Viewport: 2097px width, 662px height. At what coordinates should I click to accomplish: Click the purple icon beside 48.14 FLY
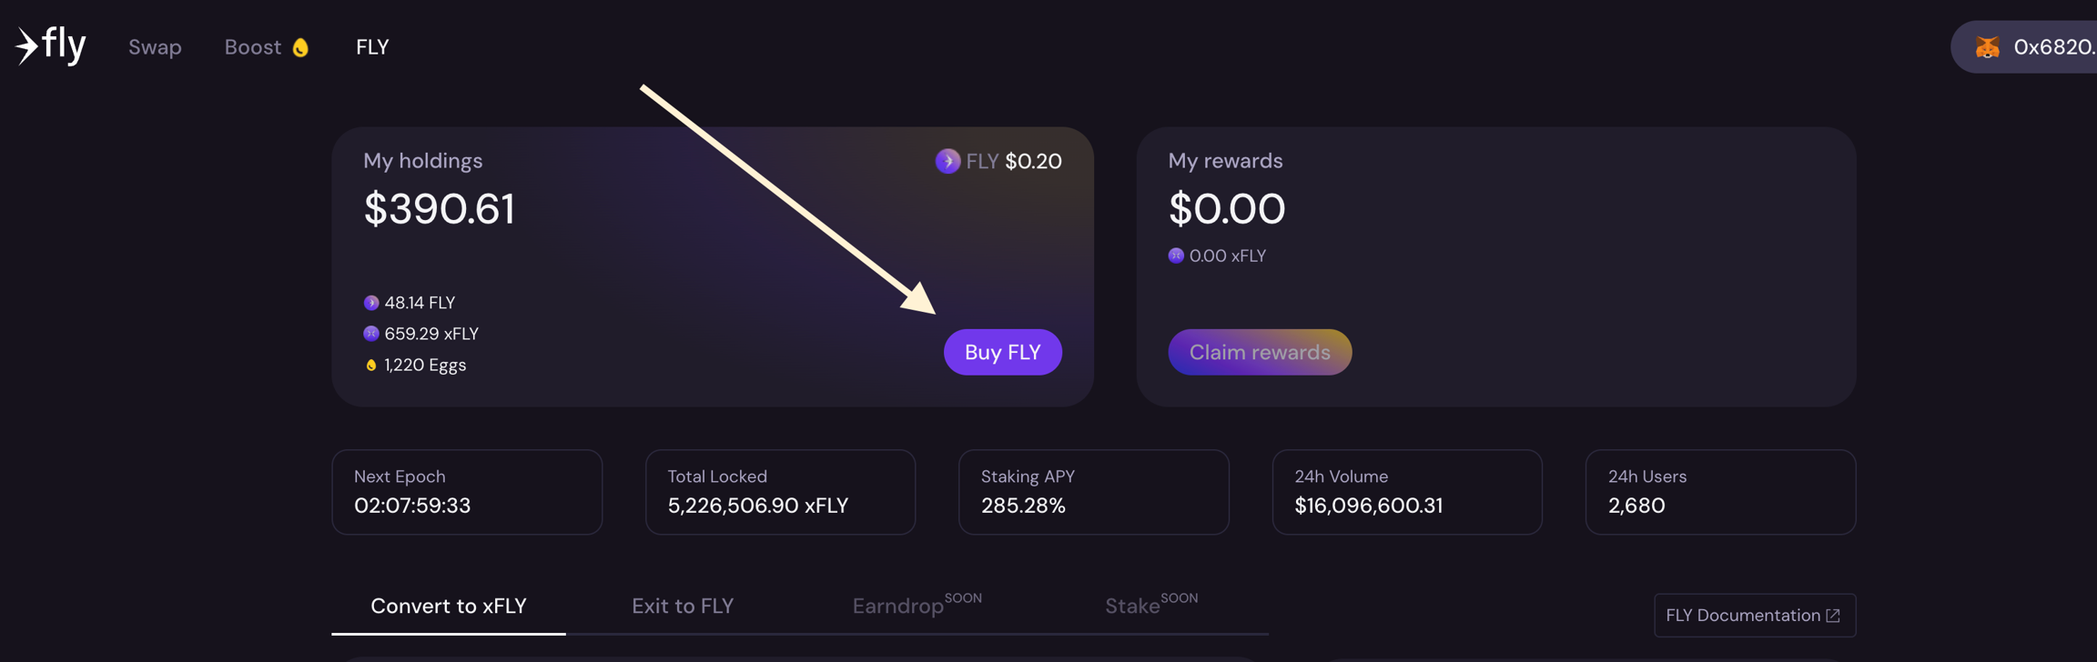[371, 303]
